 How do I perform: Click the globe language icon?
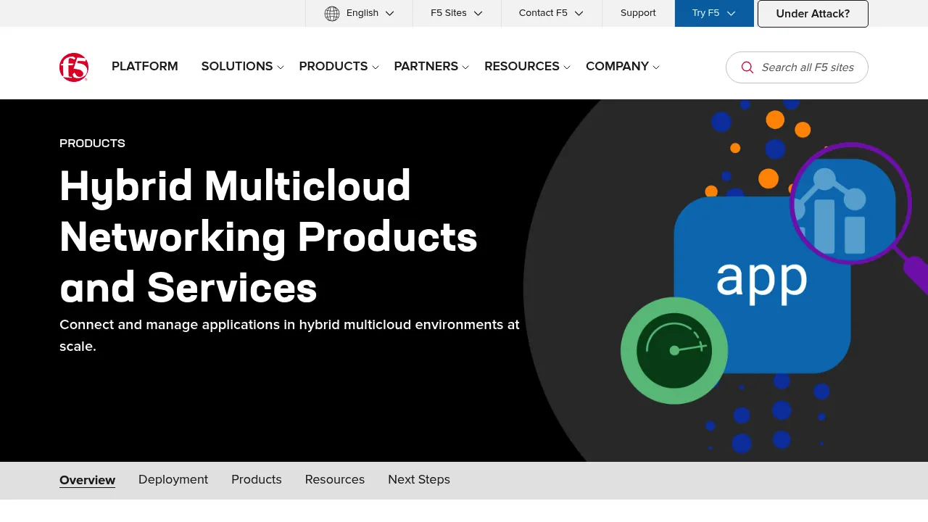pos(332,13)
